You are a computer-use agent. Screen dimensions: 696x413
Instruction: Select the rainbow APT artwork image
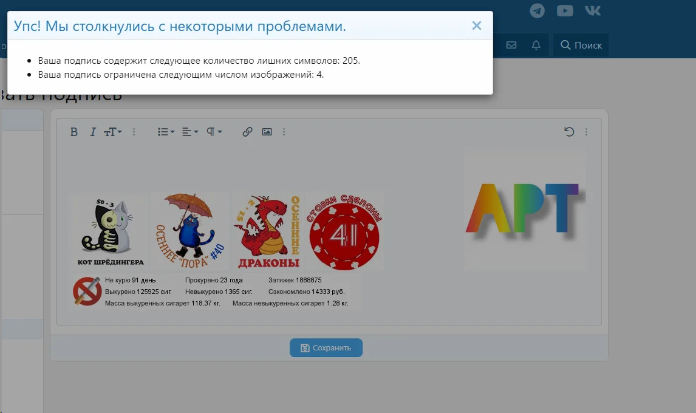[525, 208]
